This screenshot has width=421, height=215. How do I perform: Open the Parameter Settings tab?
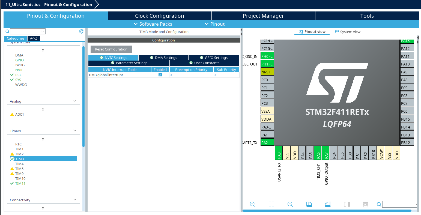129,63
